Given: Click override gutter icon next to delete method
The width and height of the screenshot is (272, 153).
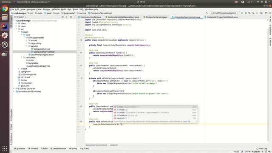Looking at the screenshot, I should pyautogui.click(x=81, y=122).
